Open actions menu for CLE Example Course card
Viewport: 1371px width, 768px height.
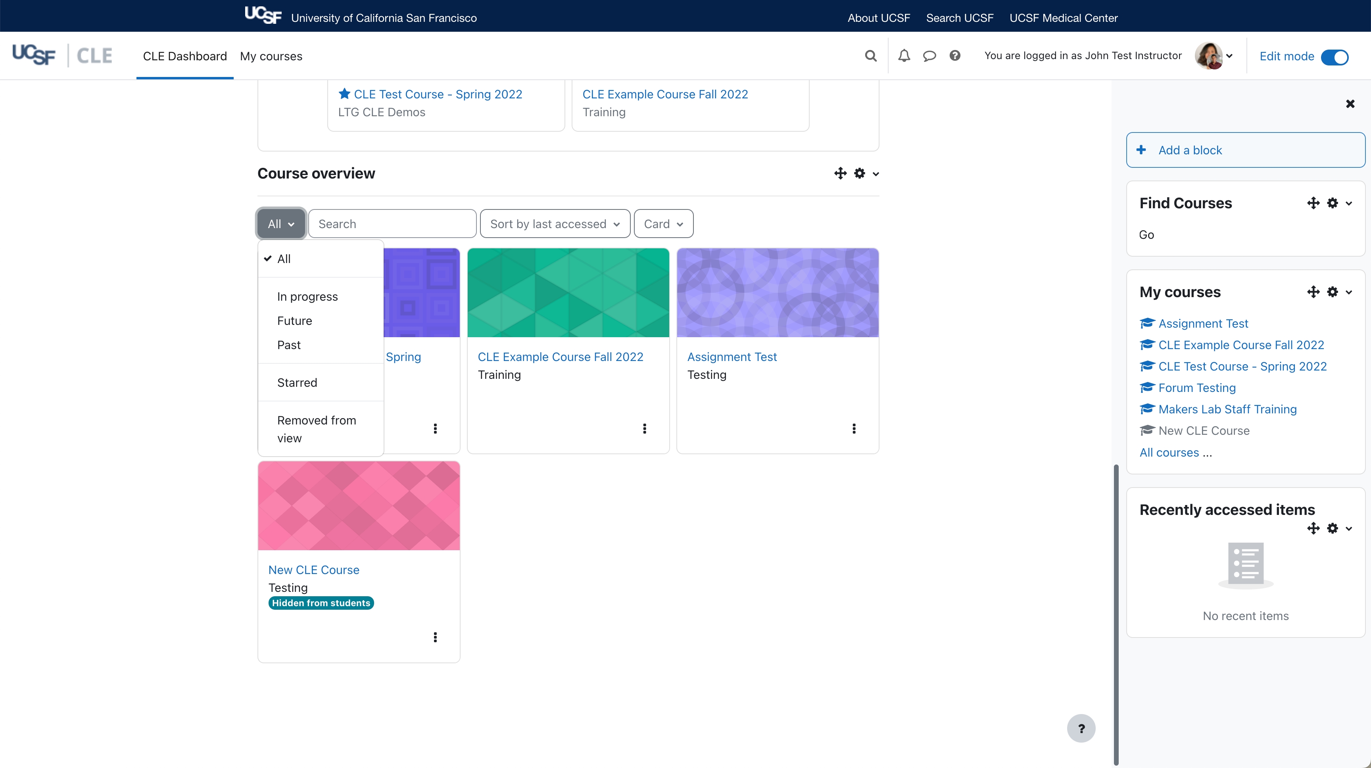pyautogui.click(x=645, y=428)
